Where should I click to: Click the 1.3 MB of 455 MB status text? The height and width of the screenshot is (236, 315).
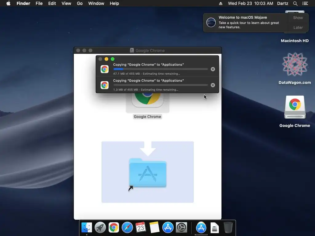tap(146, 90)
